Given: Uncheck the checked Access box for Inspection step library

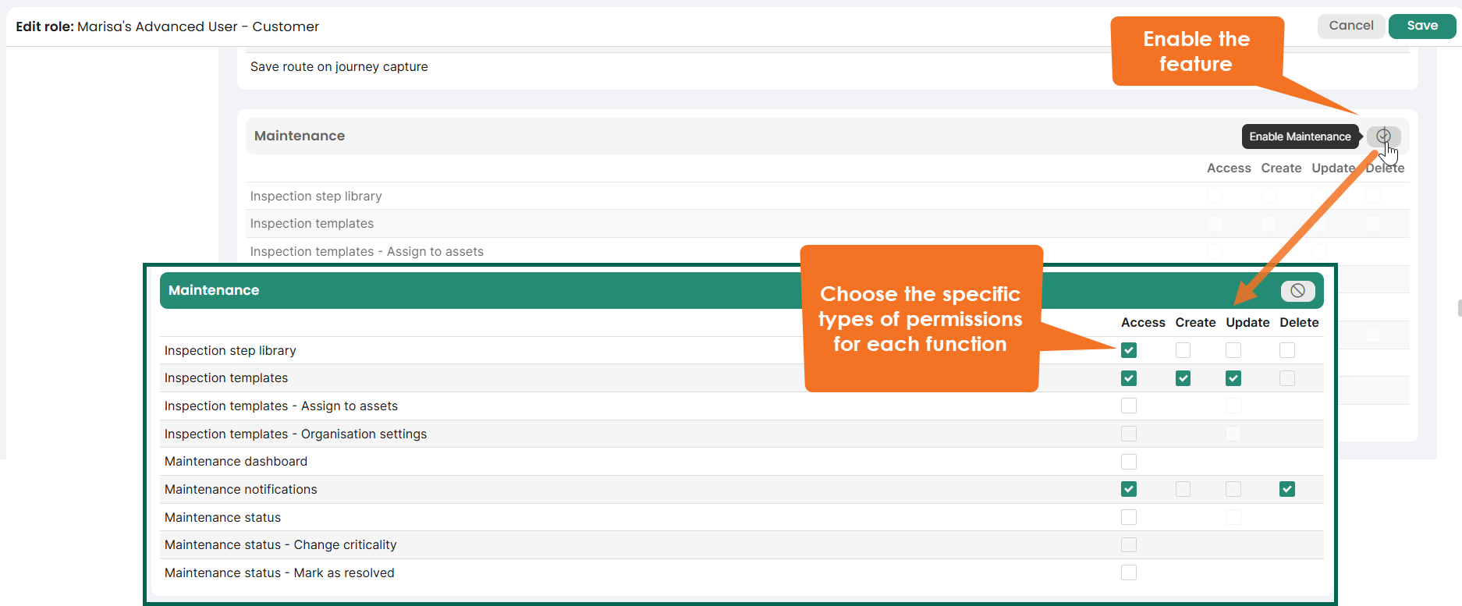Looking at the screenshot, I should pyautogui.click(x=1128, y=350).
